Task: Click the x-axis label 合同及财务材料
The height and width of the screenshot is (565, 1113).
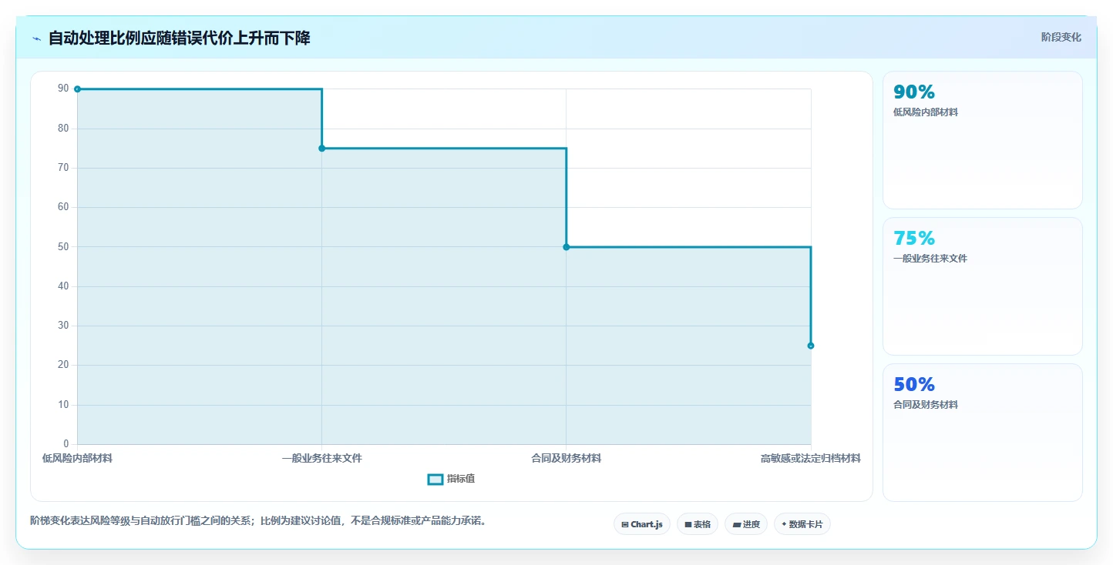Action: [567, 459]
